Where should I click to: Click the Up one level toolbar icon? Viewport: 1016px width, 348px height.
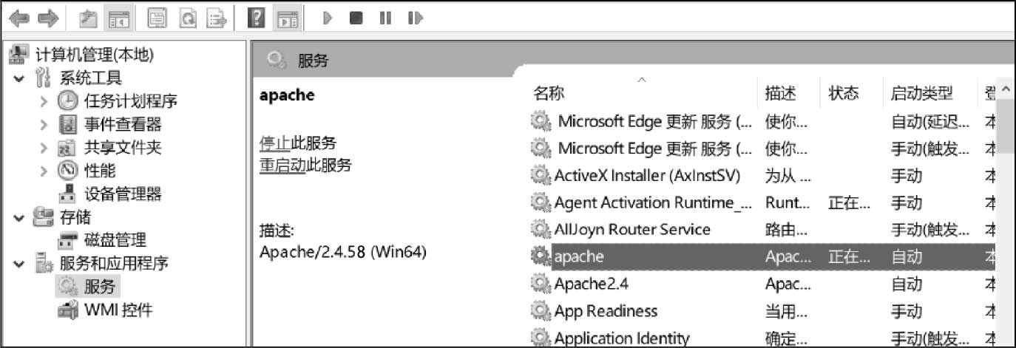pos(89,18)
